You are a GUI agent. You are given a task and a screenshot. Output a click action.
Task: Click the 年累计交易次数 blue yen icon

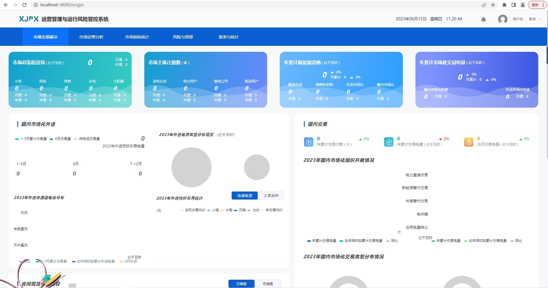pyautogui.click(x=309, y=142)
